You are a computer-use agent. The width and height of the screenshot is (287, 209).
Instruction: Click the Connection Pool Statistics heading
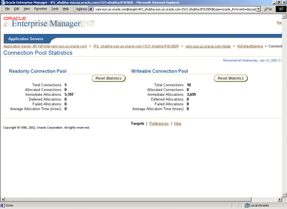click(38, 53)
